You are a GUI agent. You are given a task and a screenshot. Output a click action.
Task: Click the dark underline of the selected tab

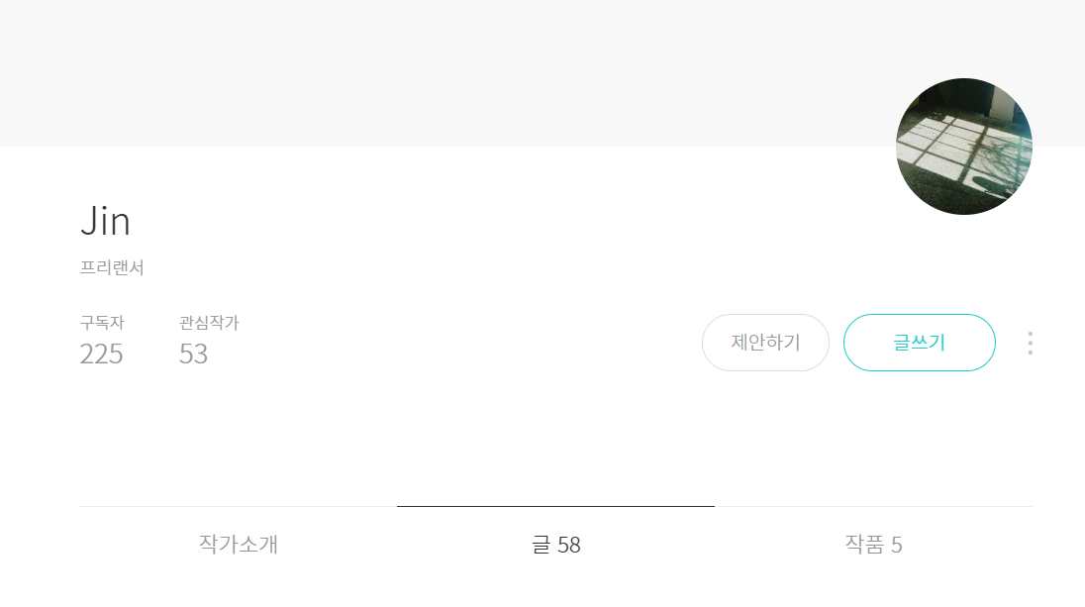pyautogui.click(x=555, y=507)
